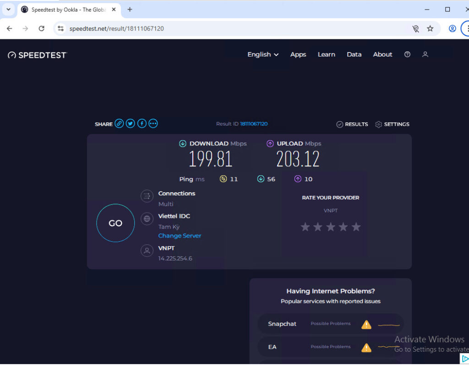The image size is (469, 365).
Task: Click the EA warning triangle icon
Action: [366, 348]
